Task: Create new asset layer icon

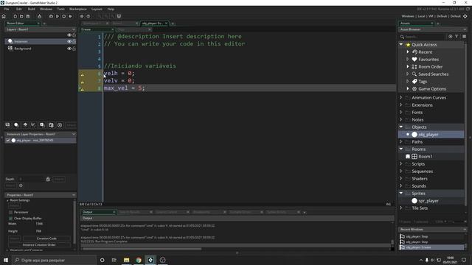Action: click(42, 124)
